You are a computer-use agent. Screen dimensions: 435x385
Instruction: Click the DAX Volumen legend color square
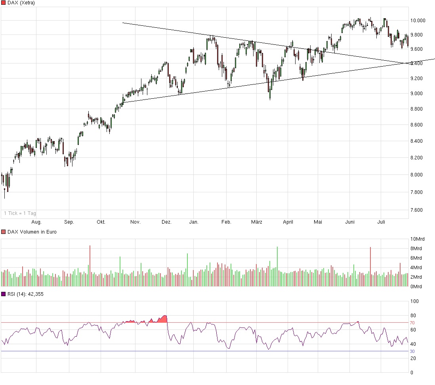(x=3, y=232)
